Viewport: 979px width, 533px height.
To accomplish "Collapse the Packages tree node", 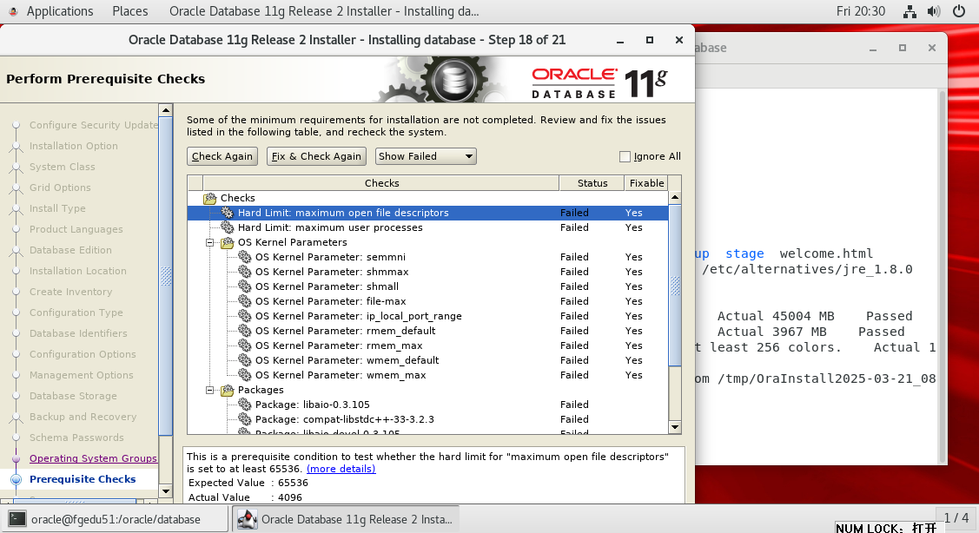I will click(x=210, y=390).
